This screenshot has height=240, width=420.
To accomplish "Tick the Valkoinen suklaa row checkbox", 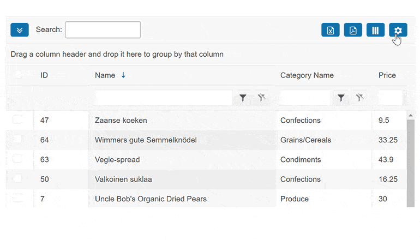I will tap(17, 179).
